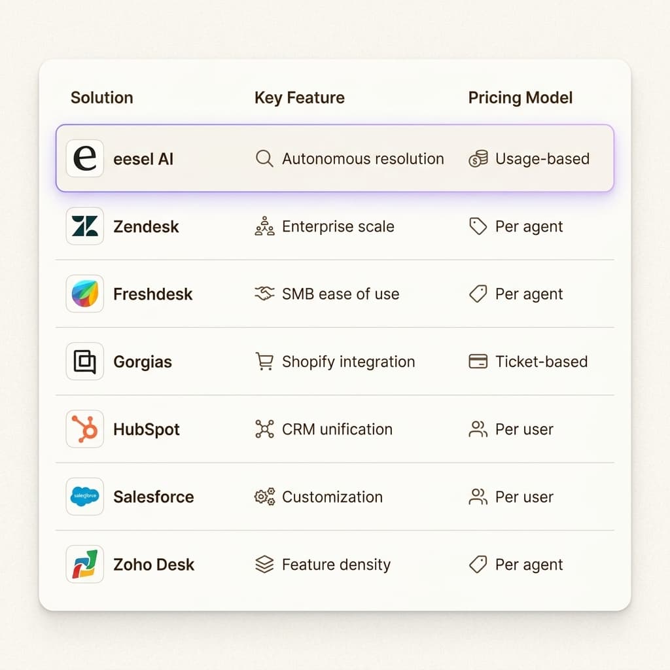Click the shopping cart icon beside Shopify integration
Viewport: 670px width, 670px height.
264,361
